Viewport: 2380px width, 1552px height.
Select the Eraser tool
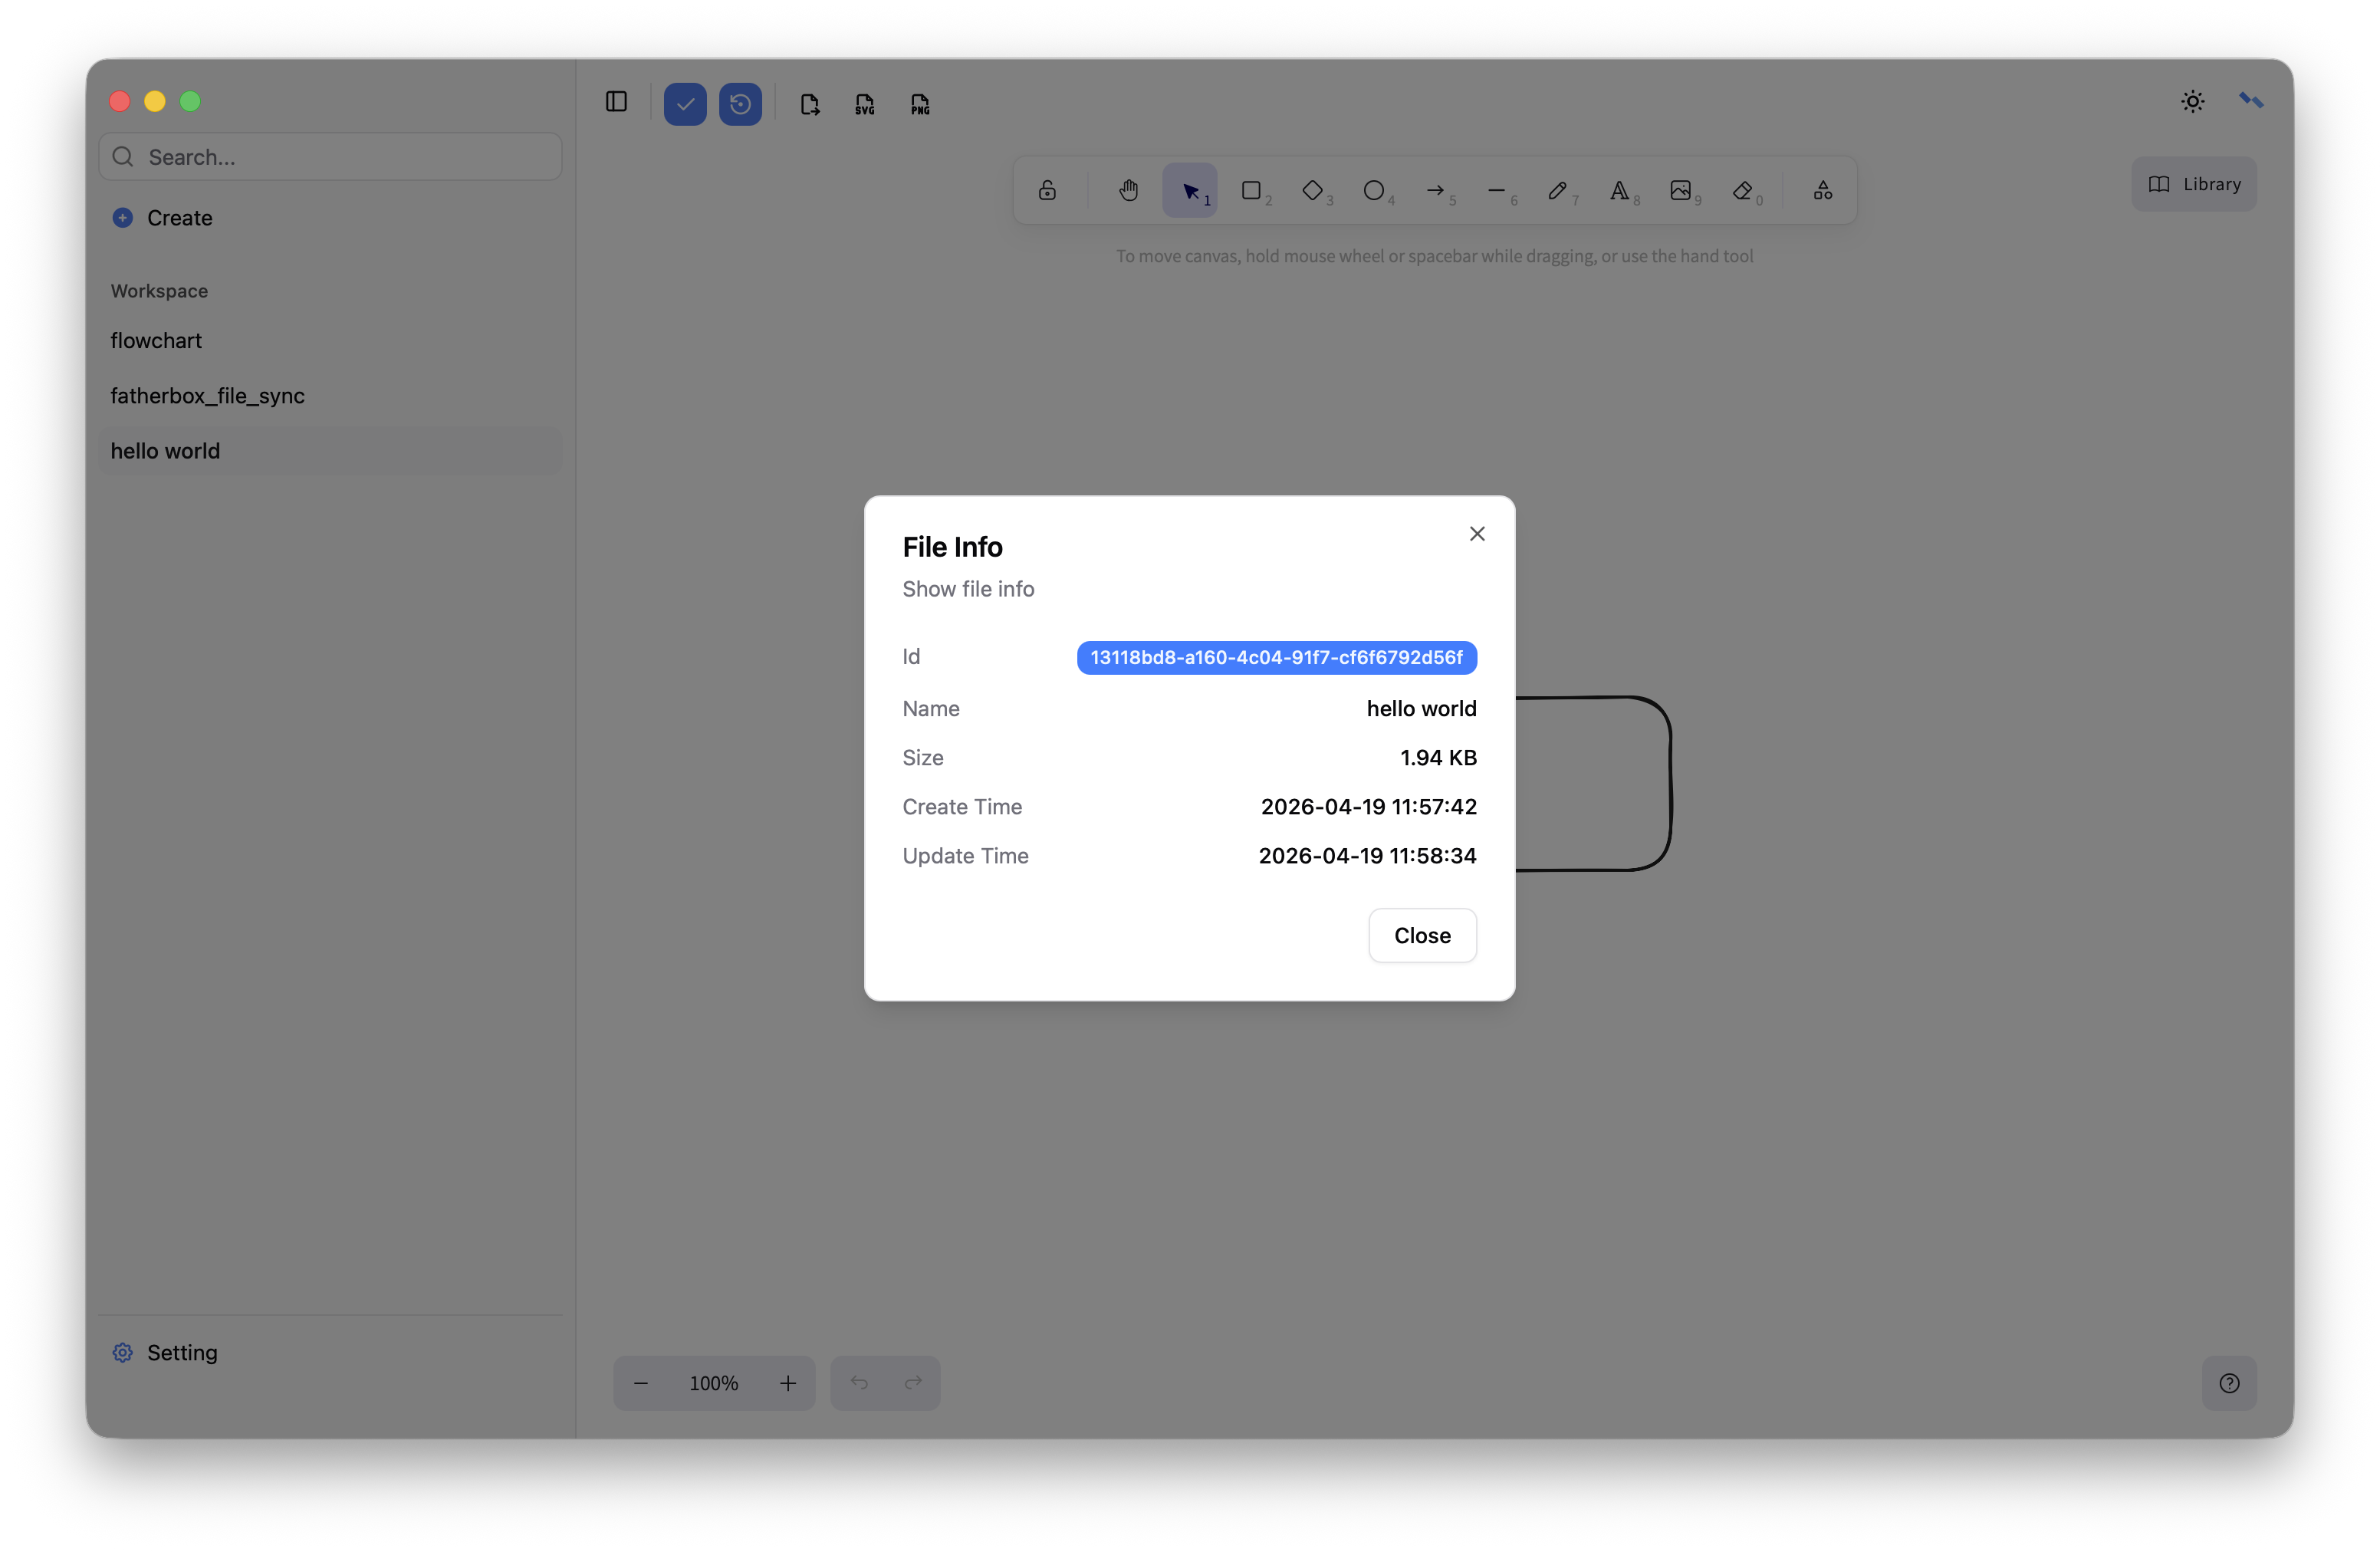click(1743, 190)
